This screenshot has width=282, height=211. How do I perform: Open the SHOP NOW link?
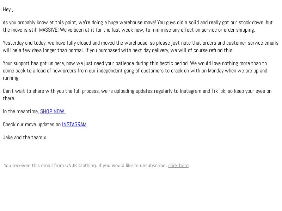[x=53, y=111]
